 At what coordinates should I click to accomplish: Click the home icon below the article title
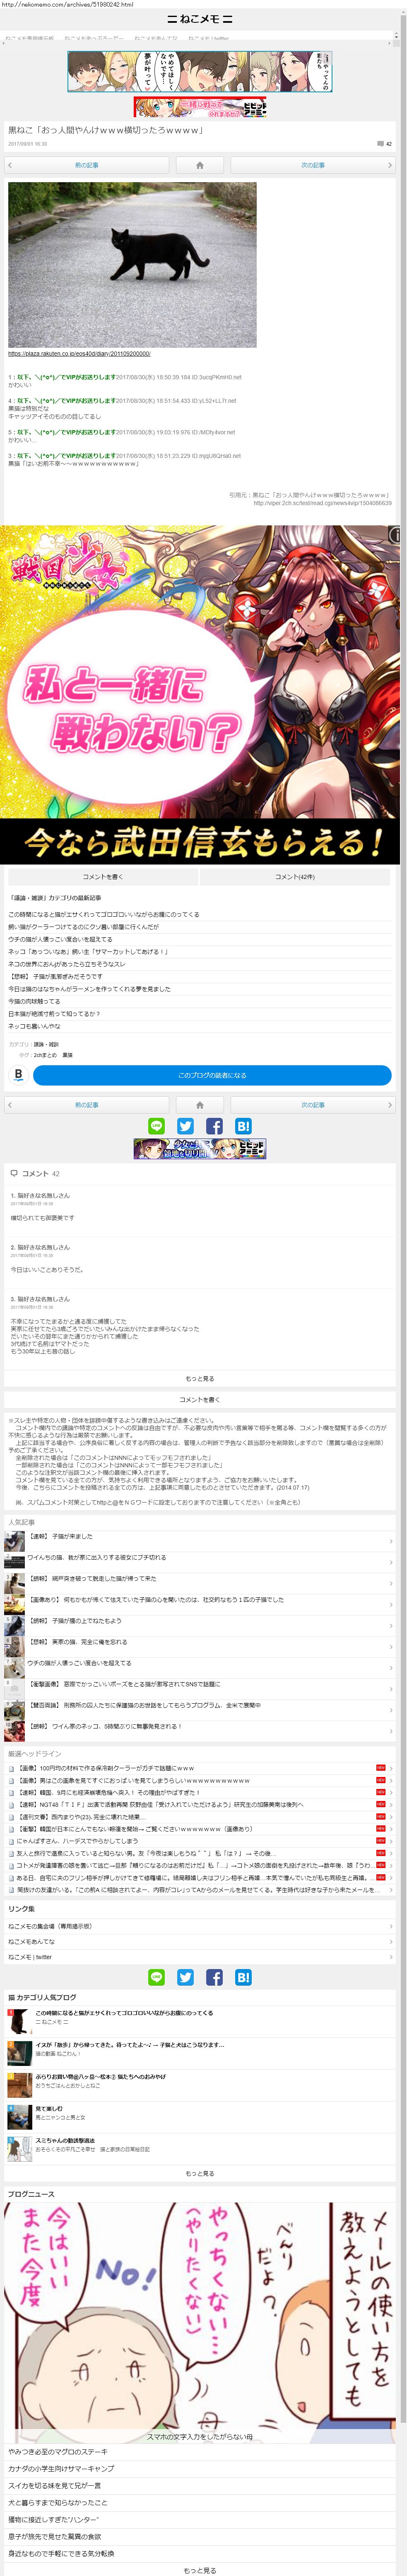(x=199, y=165)
